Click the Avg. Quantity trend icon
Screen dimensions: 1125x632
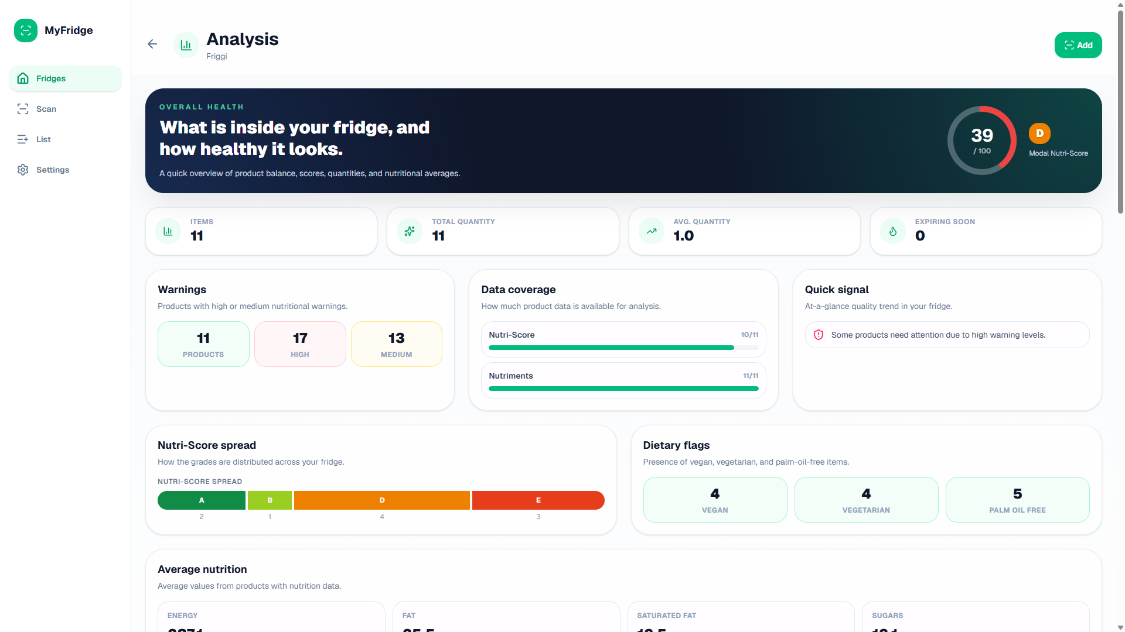pyautogui.click(x=652, y=231)
